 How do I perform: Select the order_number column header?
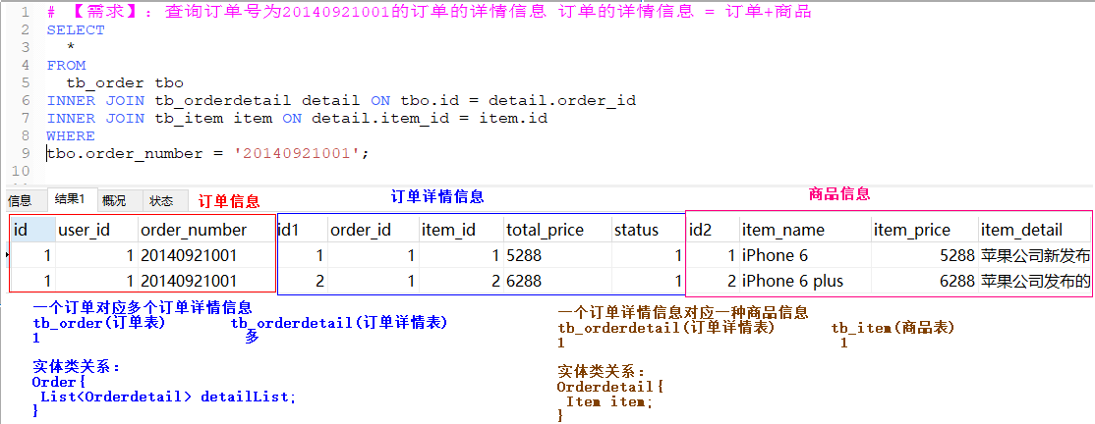[194, 230]
